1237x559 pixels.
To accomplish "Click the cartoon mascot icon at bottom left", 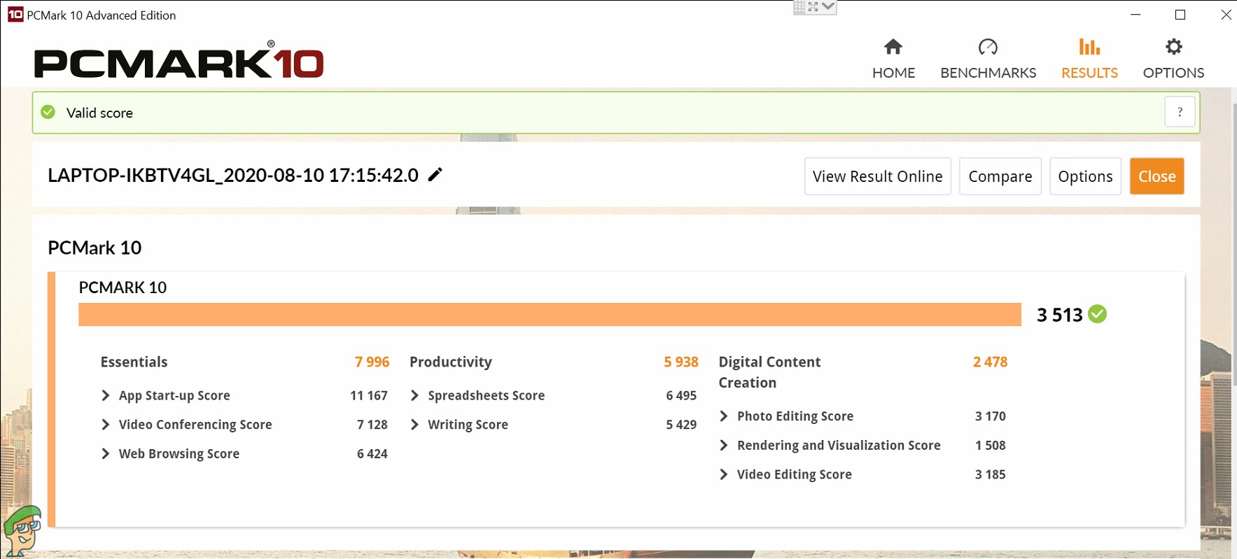I will click(x=22, y=530).
